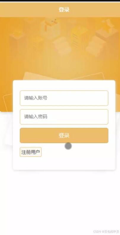Click the 登录 title in the header
The image size is (120, 235).
(x=64, y=10)
